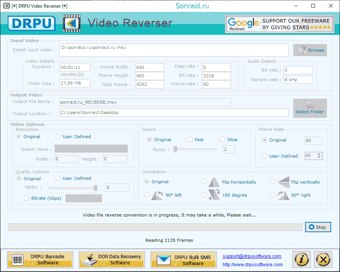
Task: Select User Defined frame rate option
Action: tap(264, 156)
